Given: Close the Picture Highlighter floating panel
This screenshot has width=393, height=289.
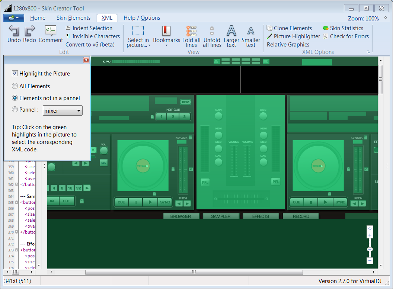Looking at the screenshot, I should click(x=86, y=60).
